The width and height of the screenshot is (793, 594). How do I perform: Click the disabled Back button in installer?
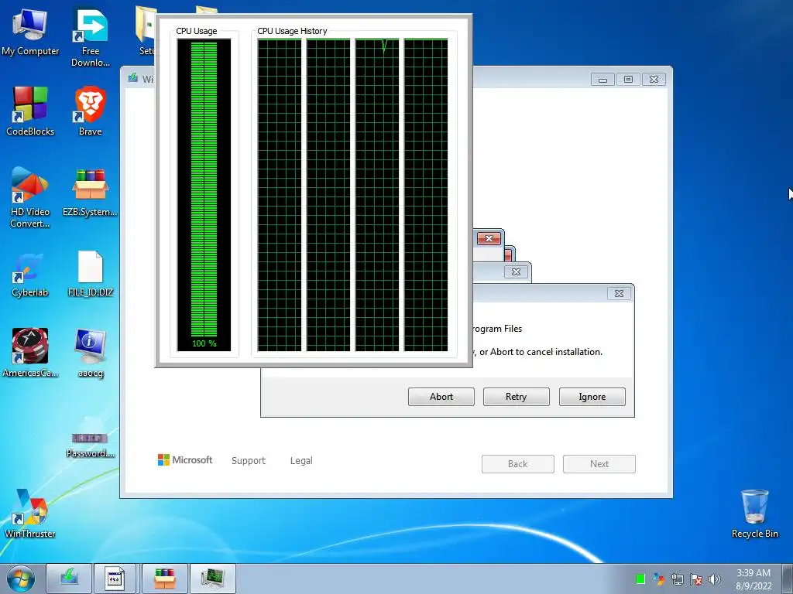coord(518,464)
